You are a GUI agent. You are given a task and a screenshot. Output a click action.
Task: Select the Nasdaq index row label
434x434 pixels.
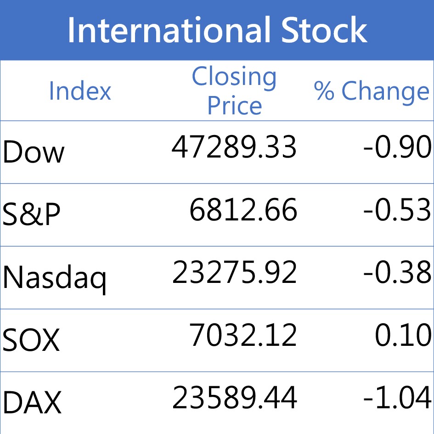pyautogui.click(x=55, y=278)
